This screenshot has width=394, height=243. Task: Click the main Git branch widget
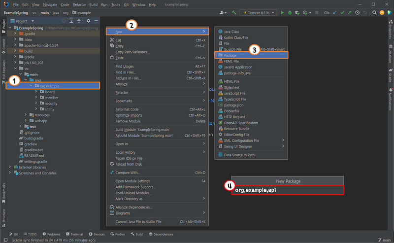[x=385, y=240]
